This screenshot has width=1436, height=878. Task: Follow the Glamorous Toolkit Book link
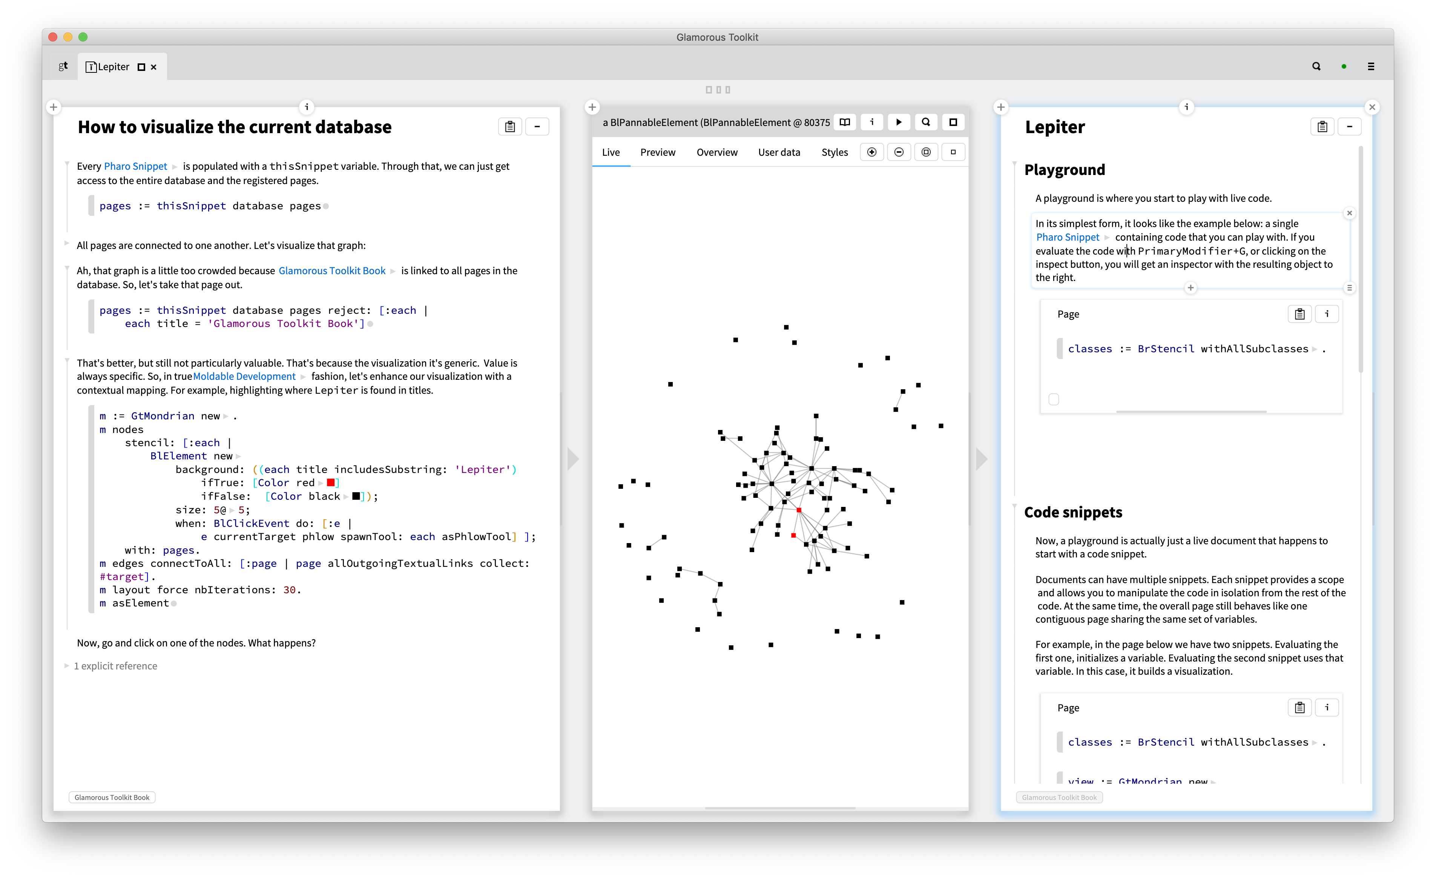click(x=331, y=270)
